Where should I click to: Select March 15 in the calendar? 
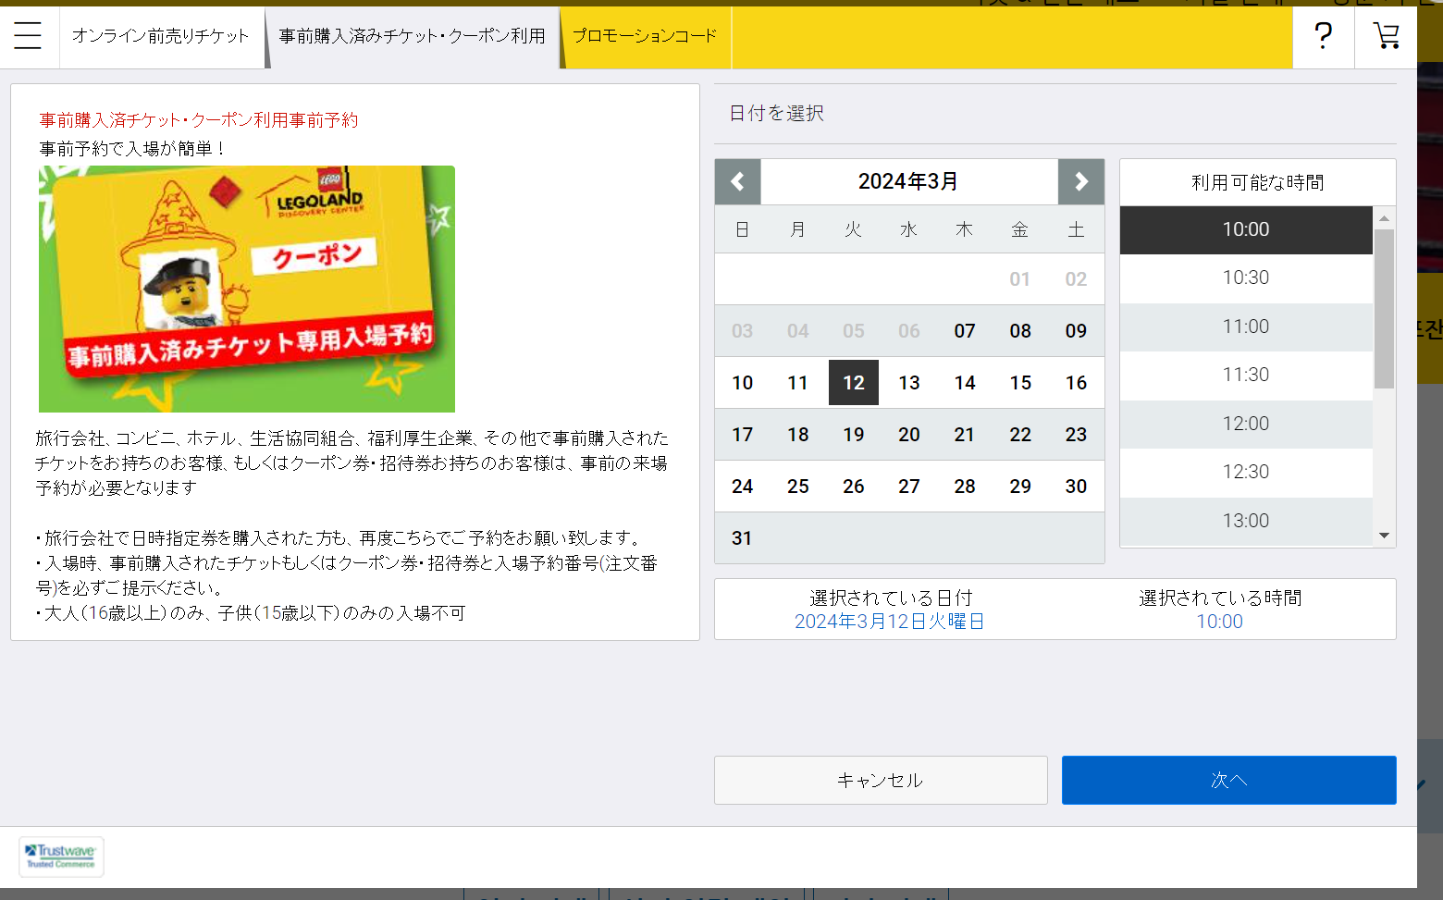[1020, 383]
